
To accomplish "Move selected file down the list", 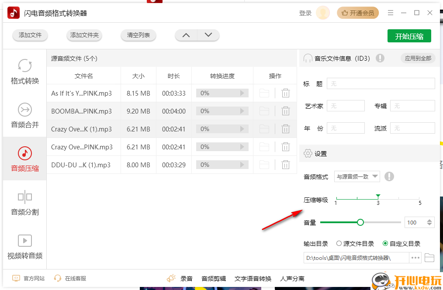I will 208,35.
